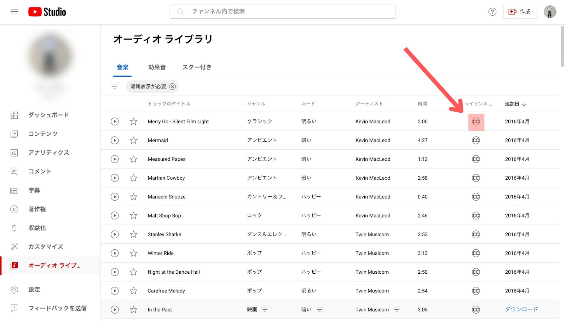Select the Night at the Dance Hall title
Image resolution: width=566 pixels, height=321 pixels.
pos(174,272)
